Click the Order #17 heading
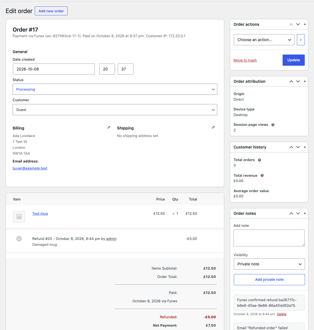Screen dimensions: 314x330 point(25,30)
